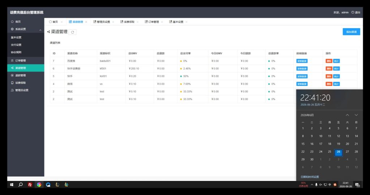Toggle the 中 input method indicator
This screenshot has height=195, width=370.
coord(330,185)
